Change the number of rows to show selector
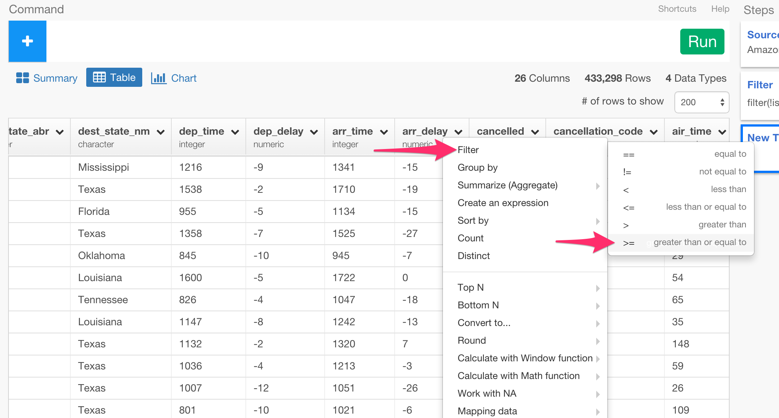779x418 pixels. 701,102
